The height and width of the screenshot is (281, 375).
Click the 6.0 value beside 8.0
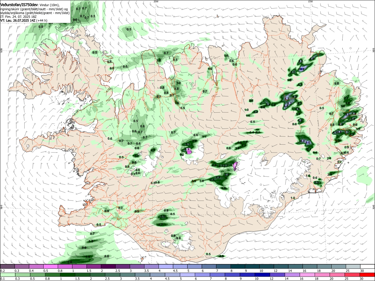click(x=303, y=141)
